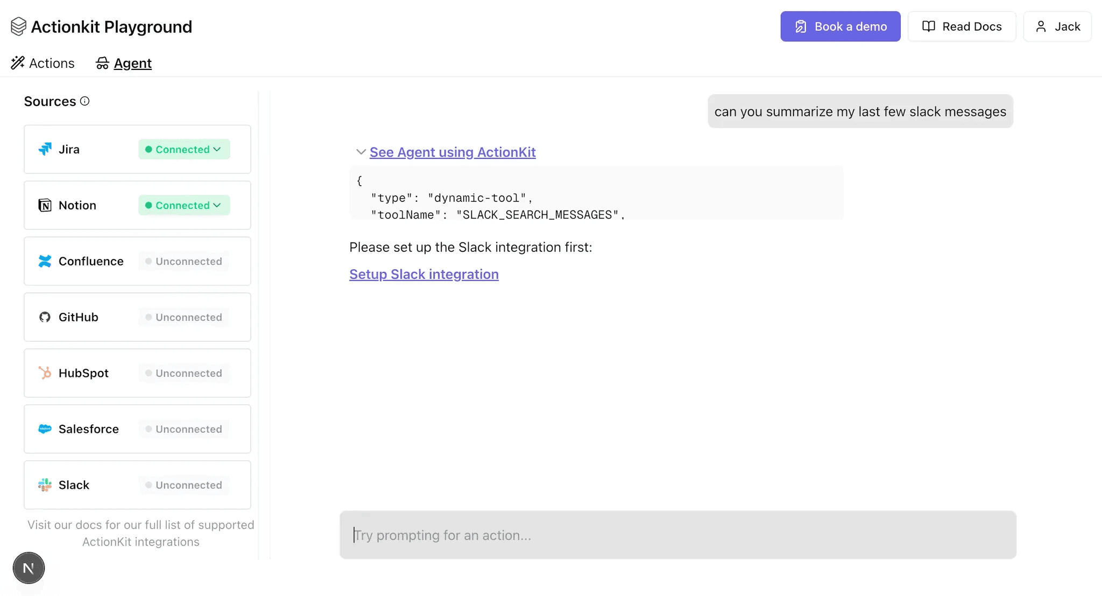
Task: Open Jira Connected dropdown
Action: (184, 149)
